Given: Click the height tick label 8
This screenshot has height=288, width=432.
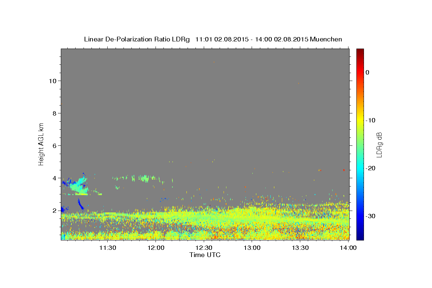Looking at the screenshot, I should tap(54, 113).
